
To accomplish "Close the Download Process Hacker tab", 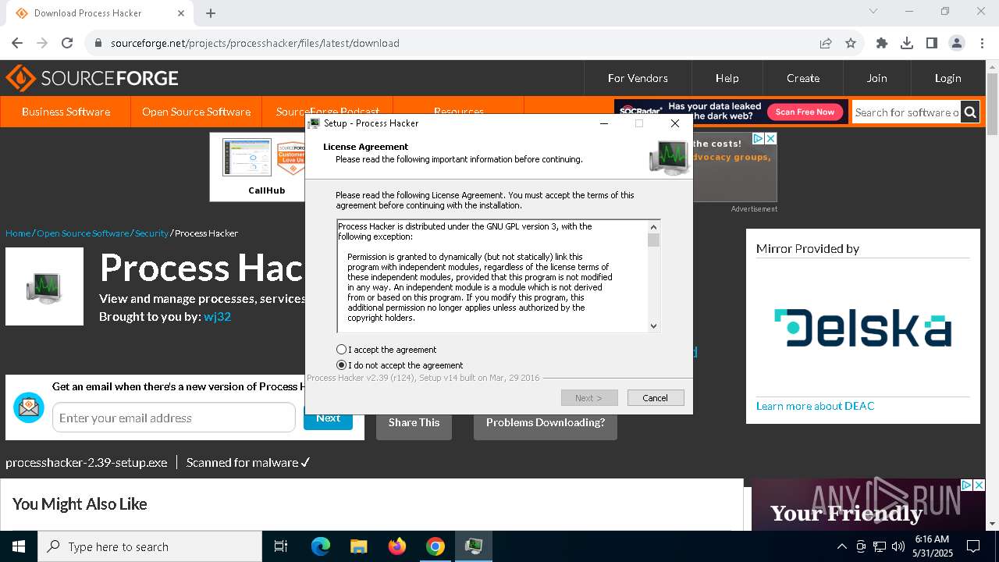I will click(x=181, y=12).
